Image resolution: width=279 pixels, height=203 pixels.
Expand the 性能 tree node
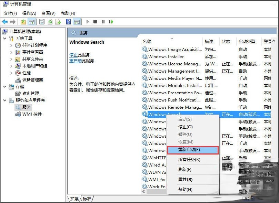11,72
